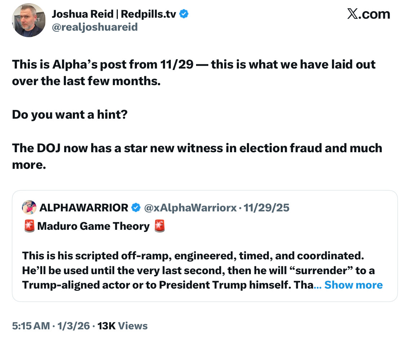Open the ALPHAWARRIOR small avatar icon
This screenshot has height=338, width=408.
tap(29, 207)
